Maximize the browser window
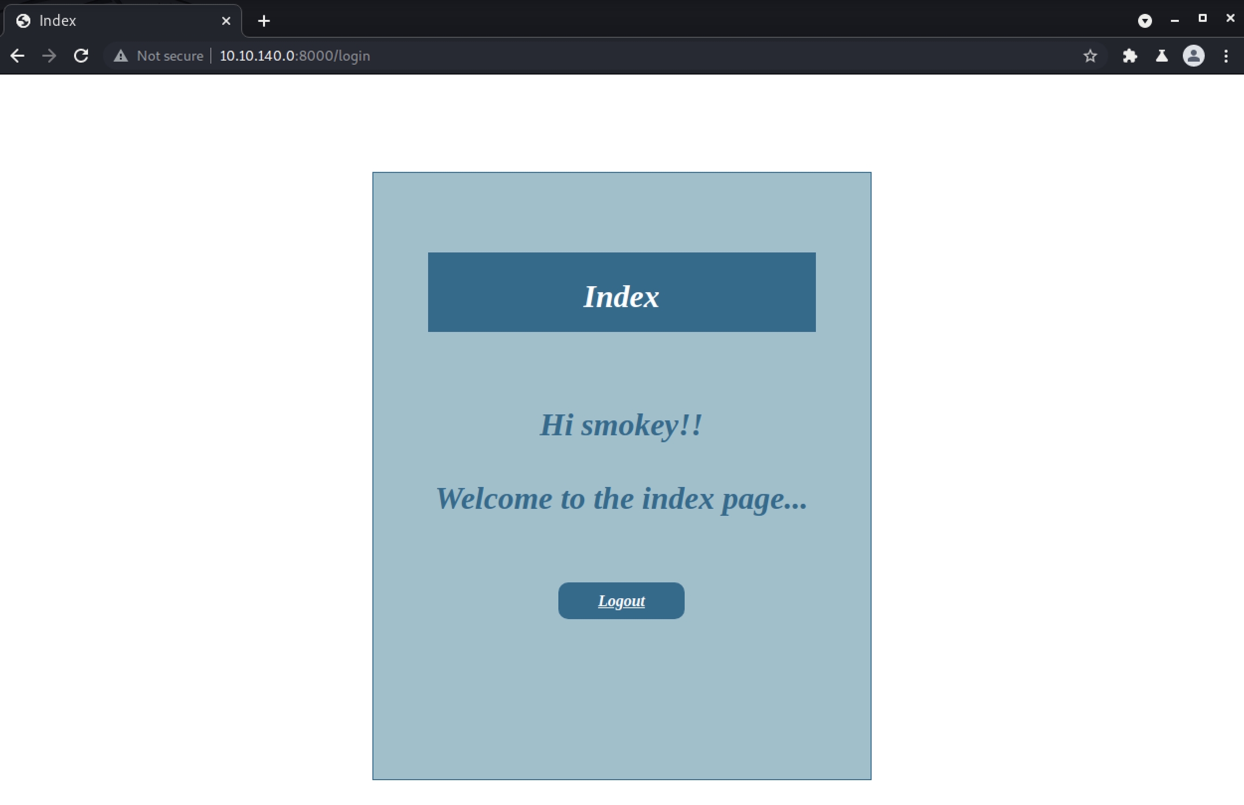The image size is (1244, 805). (1202, 18)
